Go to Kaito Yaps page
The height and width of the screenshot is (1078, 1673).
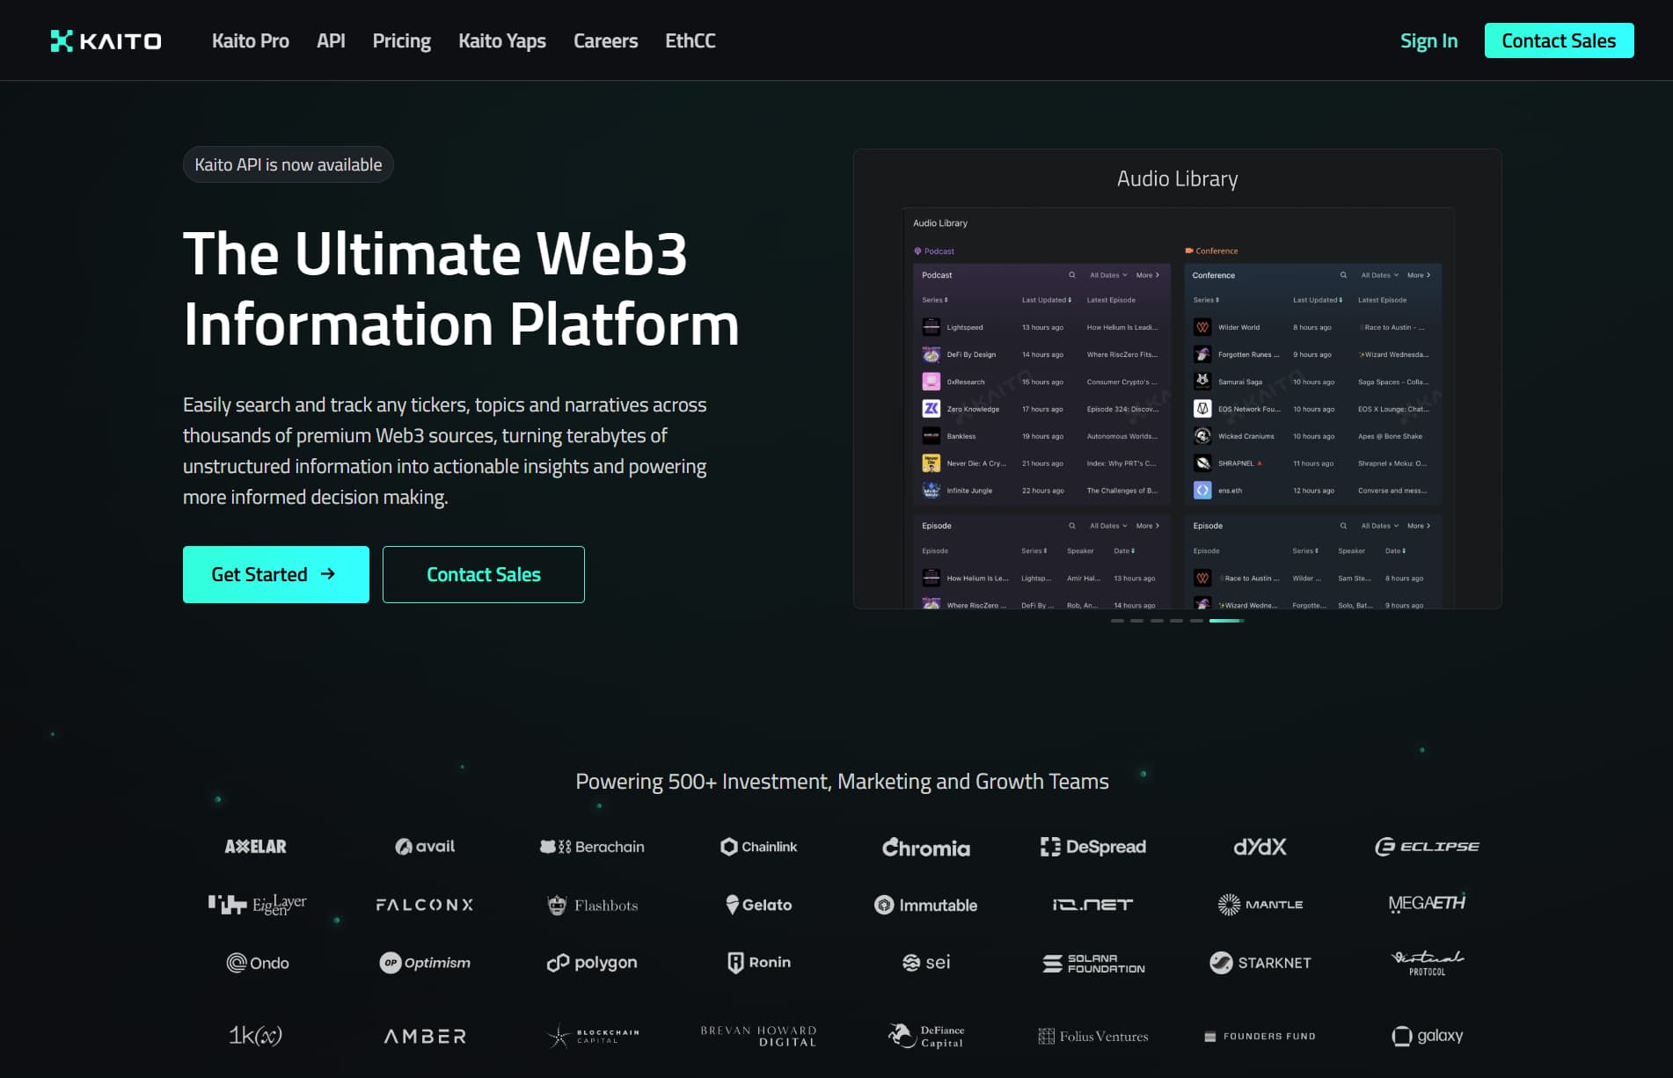pyautogui.click(x=501, y=41)
